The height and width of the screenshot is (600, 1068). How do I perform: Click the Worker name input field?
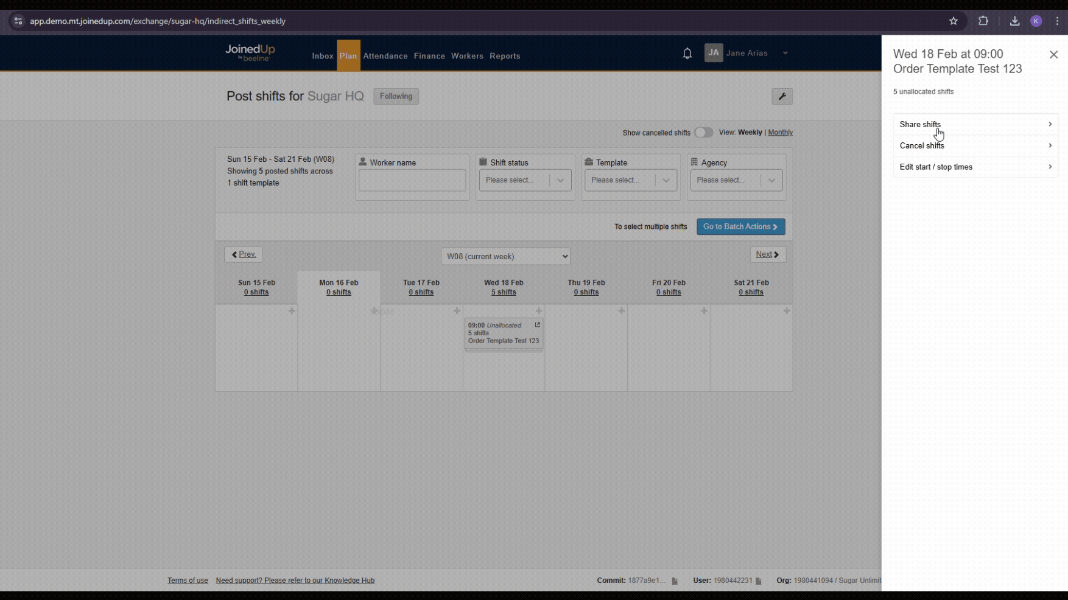pyautogui.click(x=412, y=180)
